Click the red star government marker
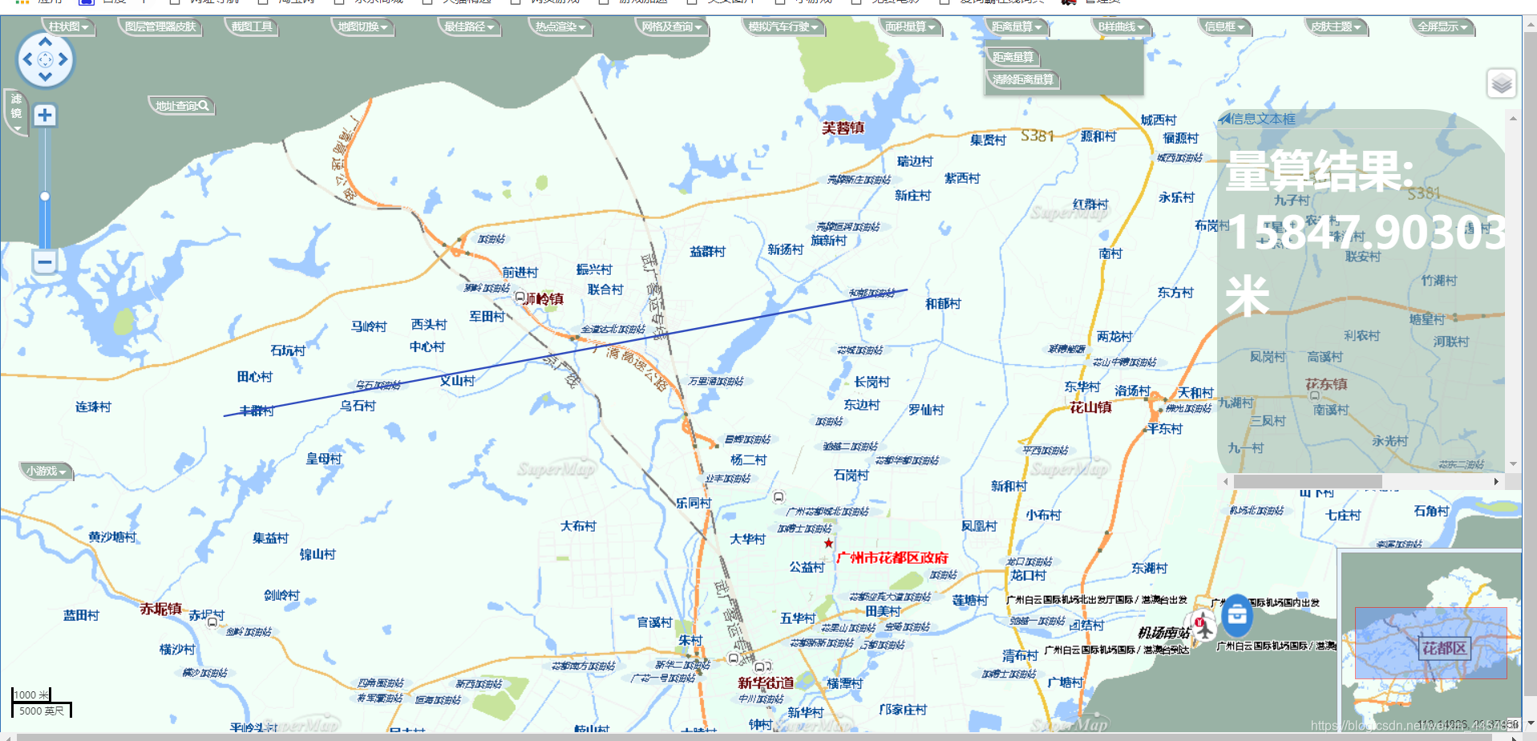 [x=828, y=543]
